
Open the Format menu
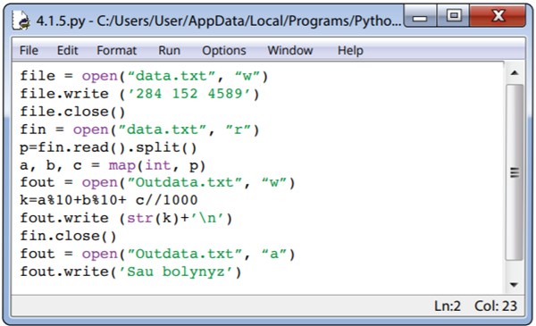pos(116,51)
